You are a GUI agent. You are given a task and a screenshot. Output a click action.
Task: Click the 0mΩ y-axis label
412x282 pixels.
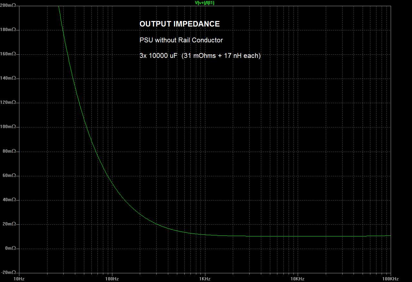point(11,248)
